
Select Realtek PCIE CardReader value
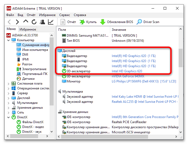pyautogui.click(x=129, y=122)
